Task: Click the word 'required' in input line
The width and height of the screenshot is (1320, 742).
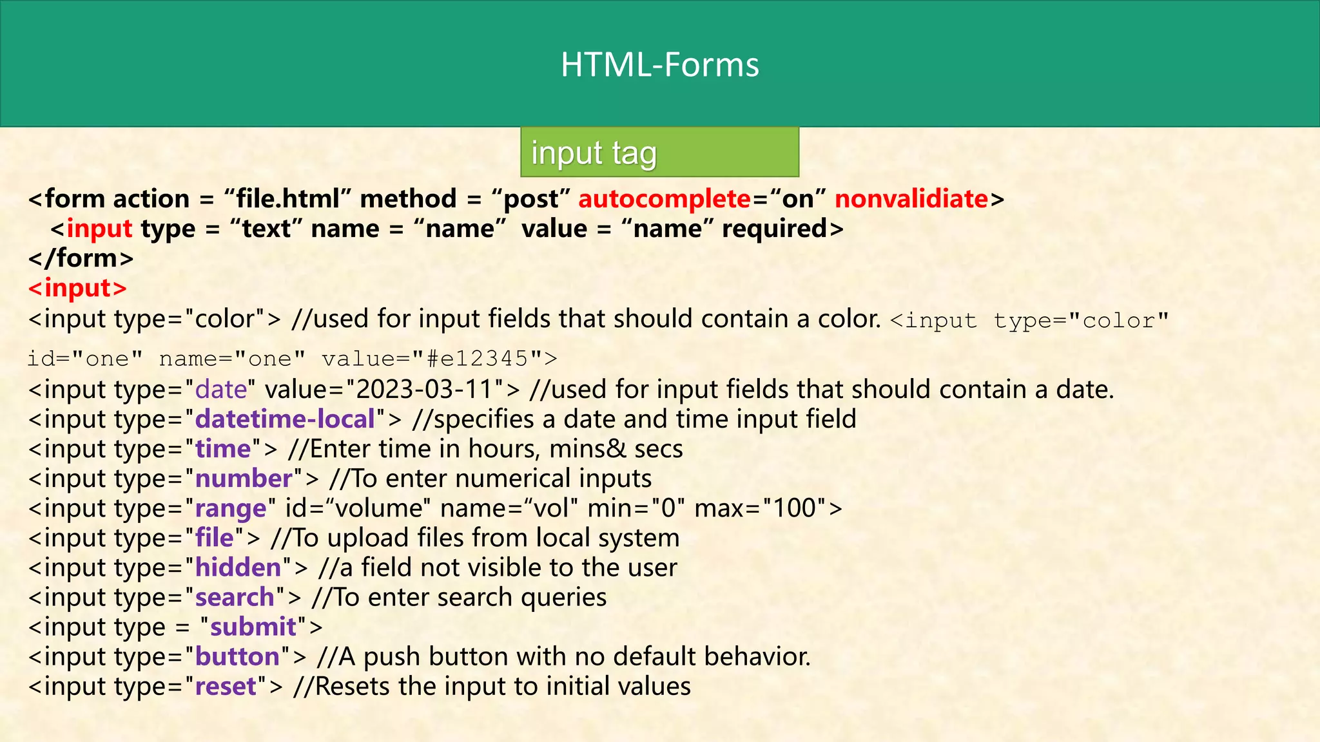Action: coord(774,229)
